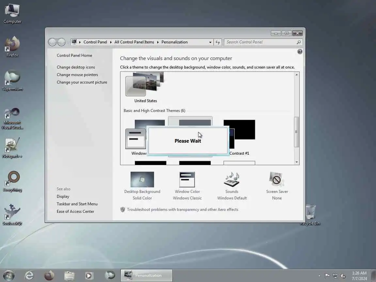Click the Personalization breadcrumb
This screenshot has width=376, height=282.
click(x=175, y=42)
